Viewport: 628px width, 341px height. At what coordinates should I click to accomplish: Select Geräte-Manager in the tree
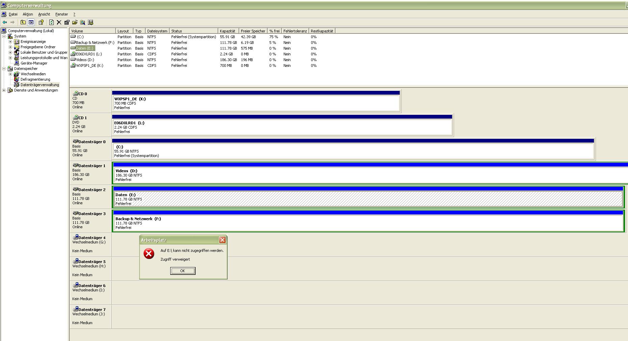click(x=34, y=63)
